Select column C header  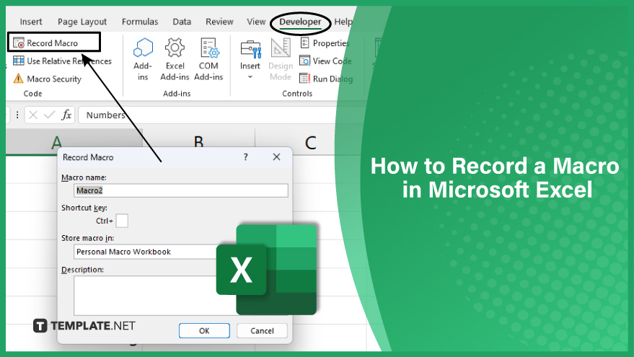310,142
